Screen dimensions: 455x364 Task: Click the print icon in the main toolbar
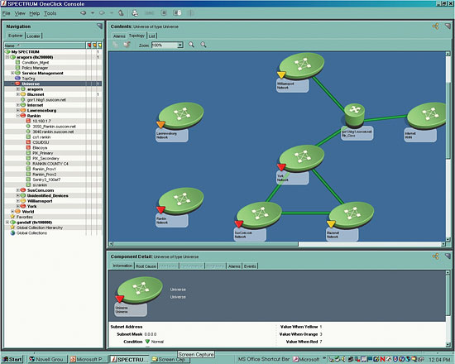click(x=135, y=13)
